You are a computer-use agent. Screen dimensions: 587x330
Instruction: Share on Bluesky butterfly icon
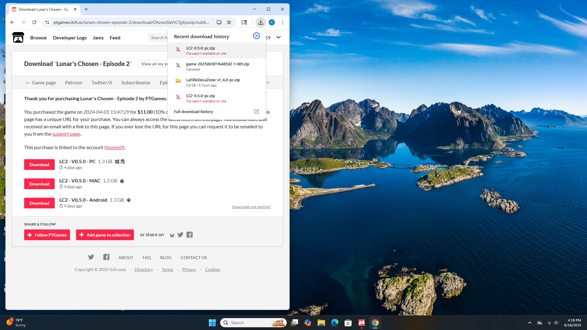tap(172, 235)
